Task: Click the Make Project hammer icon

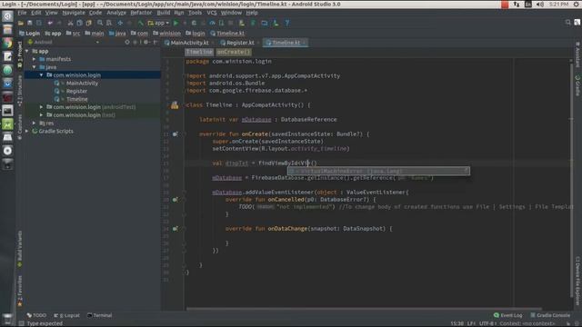Action: pos(141,23)
